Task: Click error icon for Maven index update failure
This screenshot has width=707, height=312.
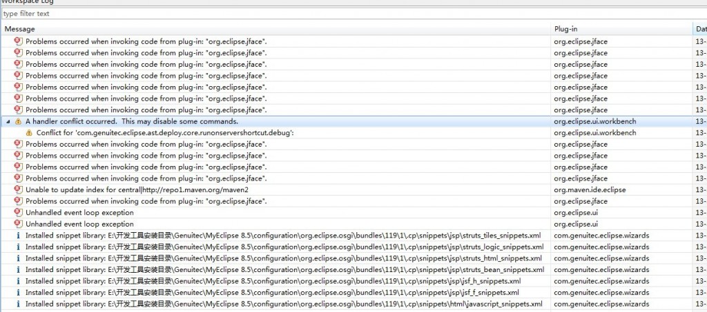Action: point(19,189)
